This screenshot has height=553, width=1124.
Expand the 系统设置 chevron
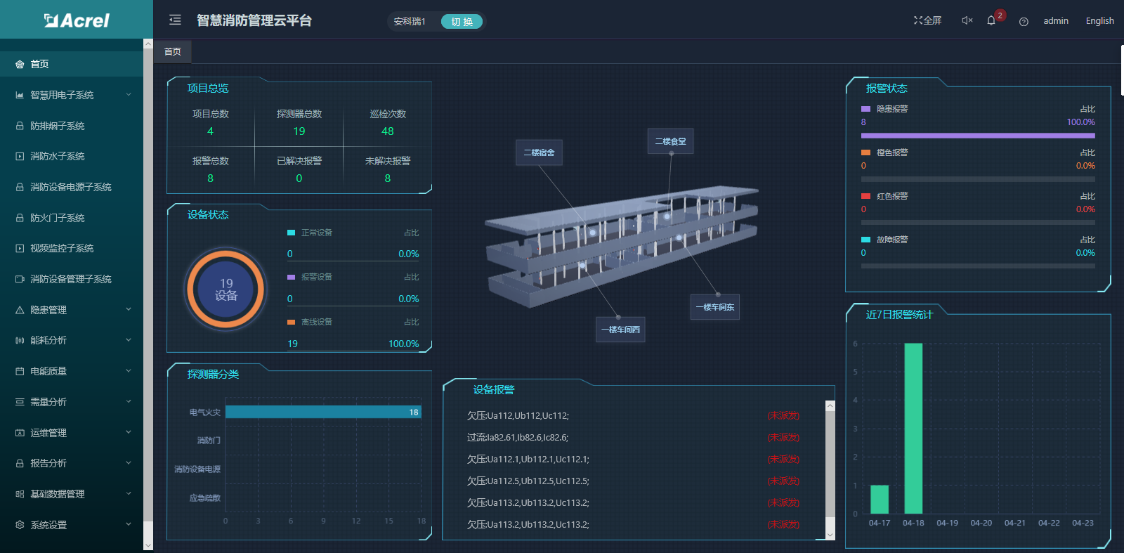pyautogui.click(x=129, y=524)
